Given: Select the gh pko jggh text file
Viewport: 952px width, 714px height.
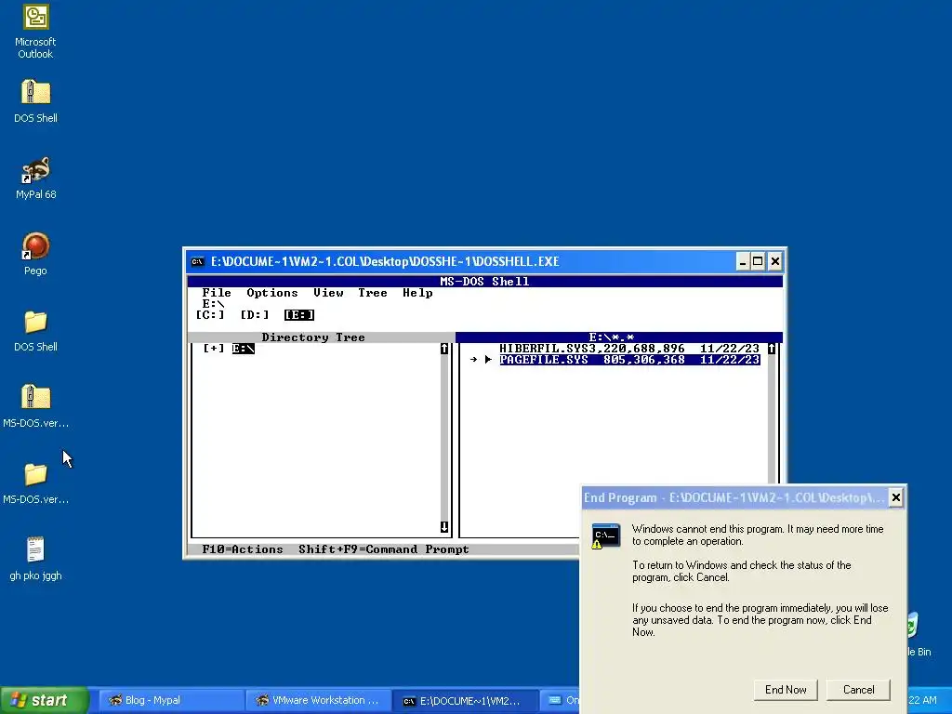Looking at the screenshot, I should pos(35,549).
